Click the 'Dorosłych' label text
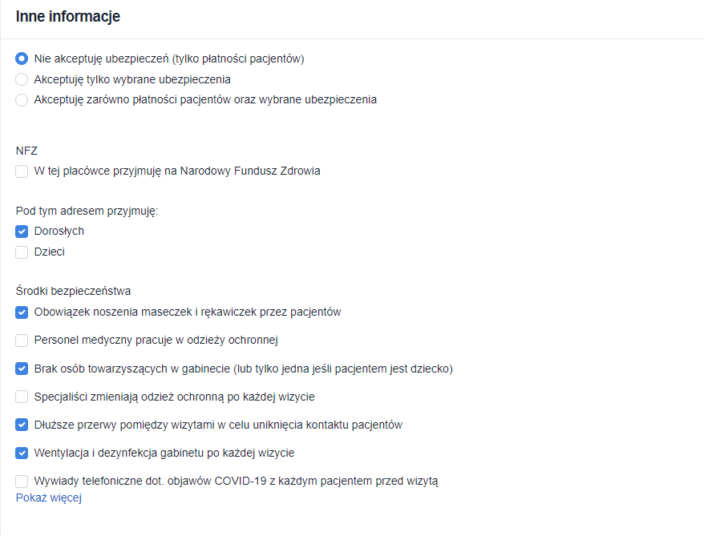The height and width of the screenshot is (536, 704). 59,232
